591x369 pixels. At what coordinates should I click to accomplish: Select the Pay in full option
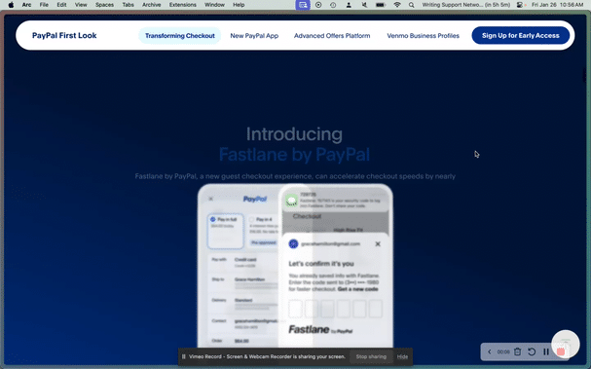pos(225,232)
